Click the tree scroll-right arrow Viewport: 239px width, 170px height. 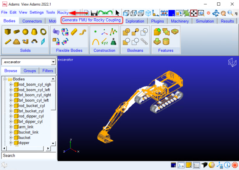click(48, 148)
